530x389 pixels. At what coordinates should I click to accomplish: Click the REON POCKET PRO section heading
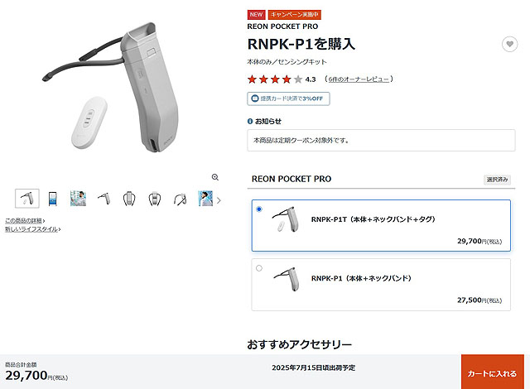tap(291, 179)
